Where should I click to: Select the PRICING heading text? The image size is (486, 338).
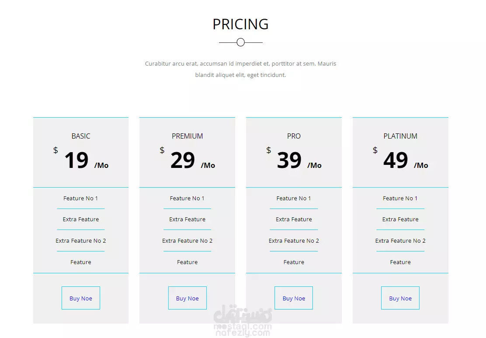point(240,24)
